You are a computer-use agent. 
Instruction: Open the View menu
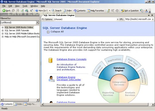(17, 6)
